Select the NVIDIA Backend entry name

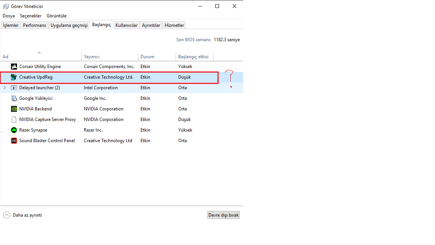(35, 109)
